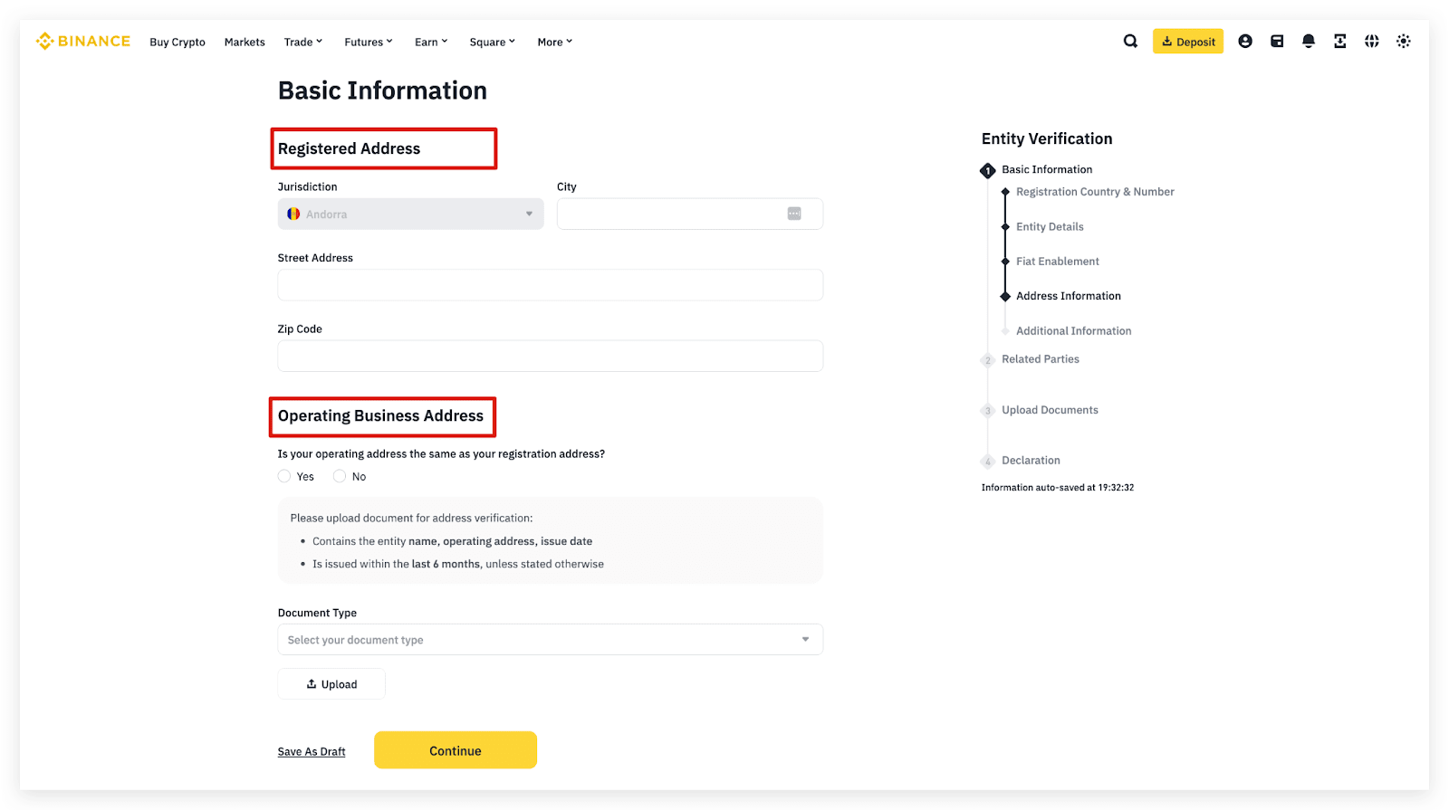Open the notifications bell
The image size is (1449, 810).
point(1309,41)
